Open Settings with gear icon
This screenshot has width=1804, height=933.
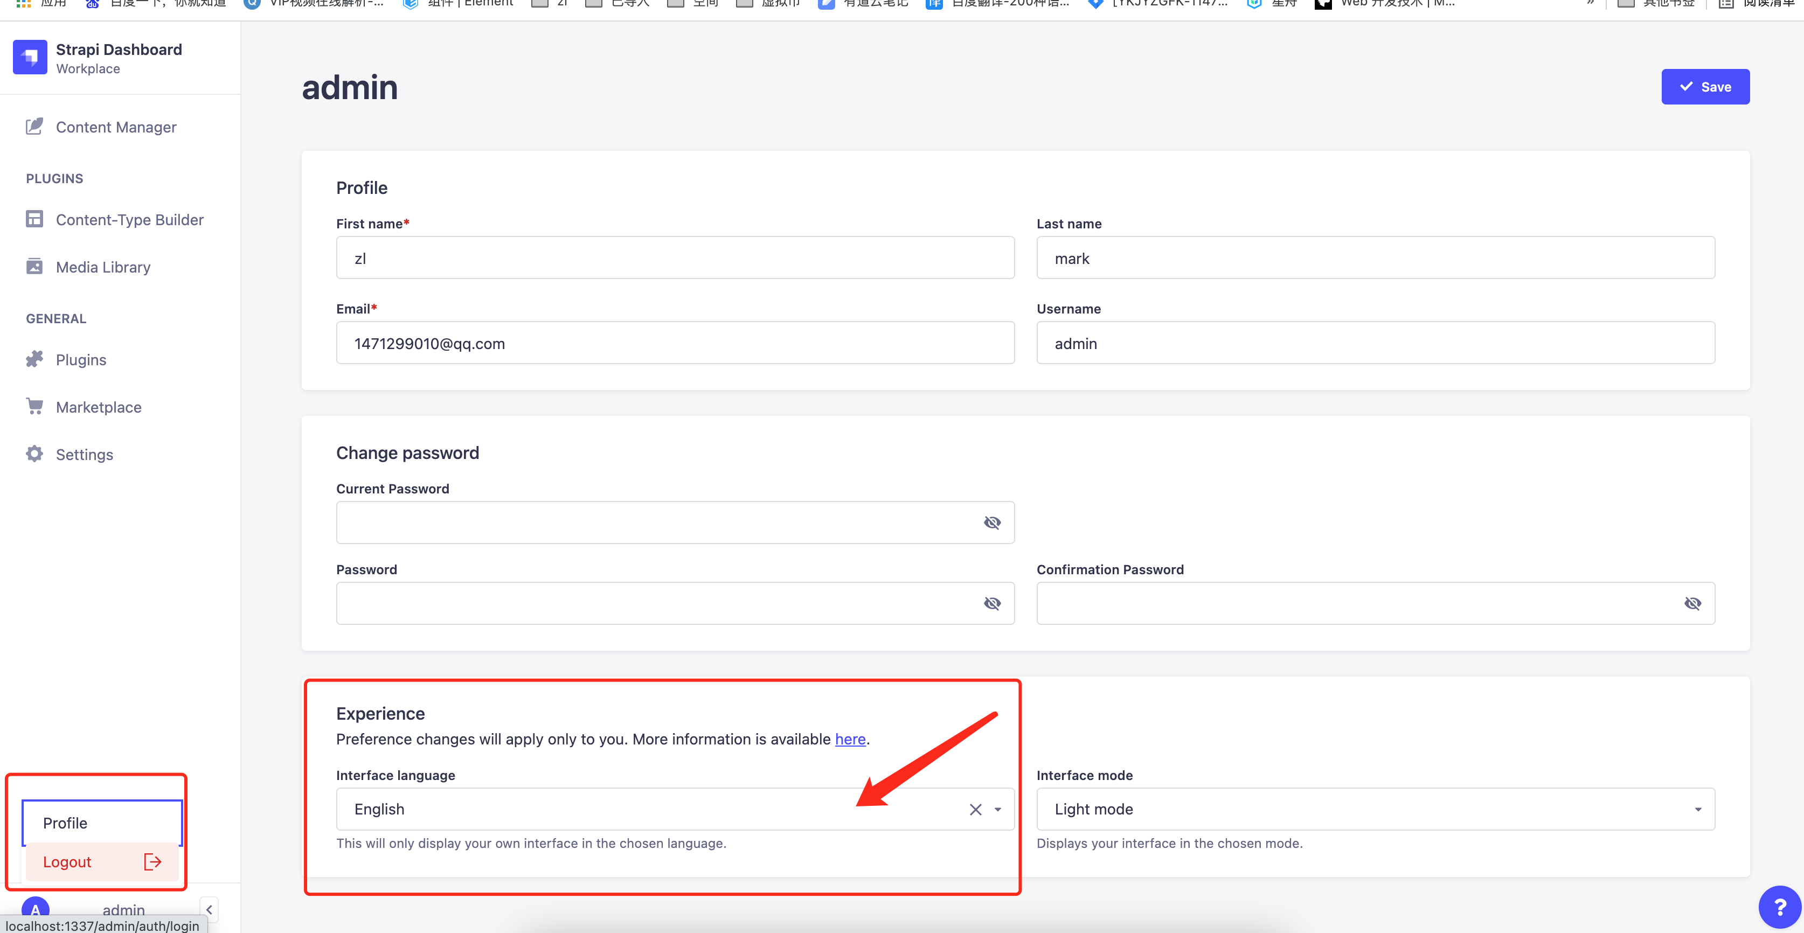tap(84, 454)
